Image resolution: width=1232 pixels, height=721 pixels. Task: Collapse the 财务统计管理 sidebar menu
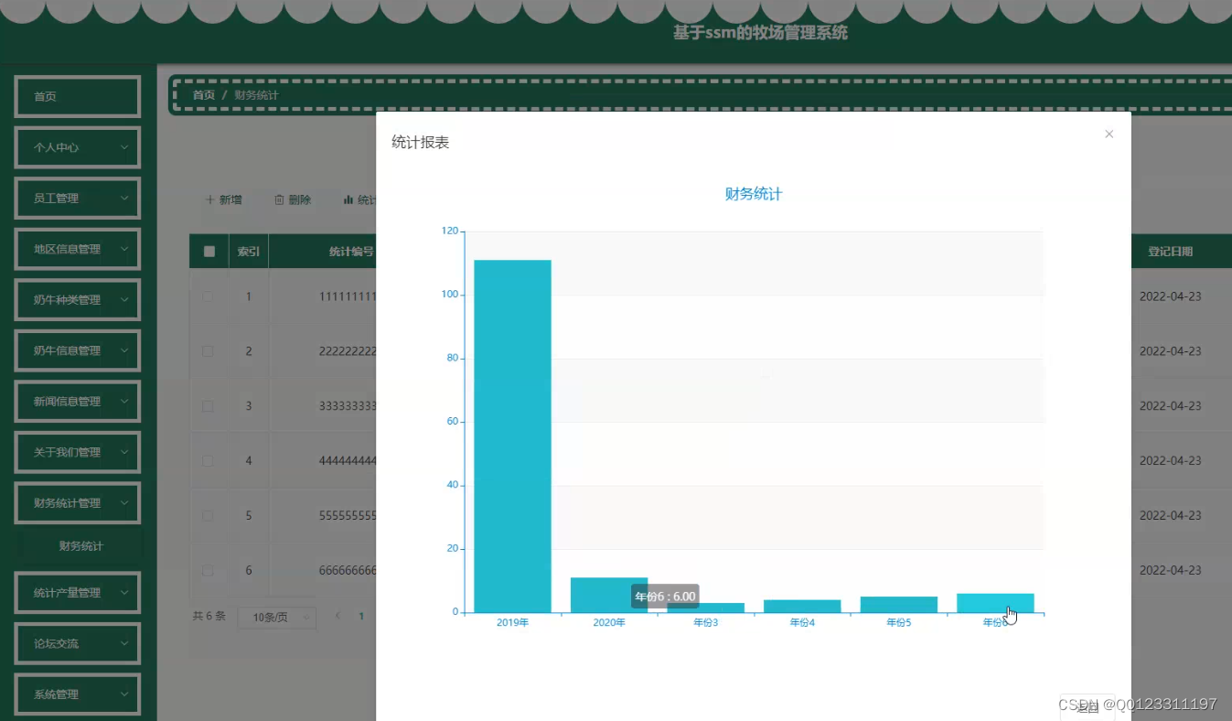77,503
